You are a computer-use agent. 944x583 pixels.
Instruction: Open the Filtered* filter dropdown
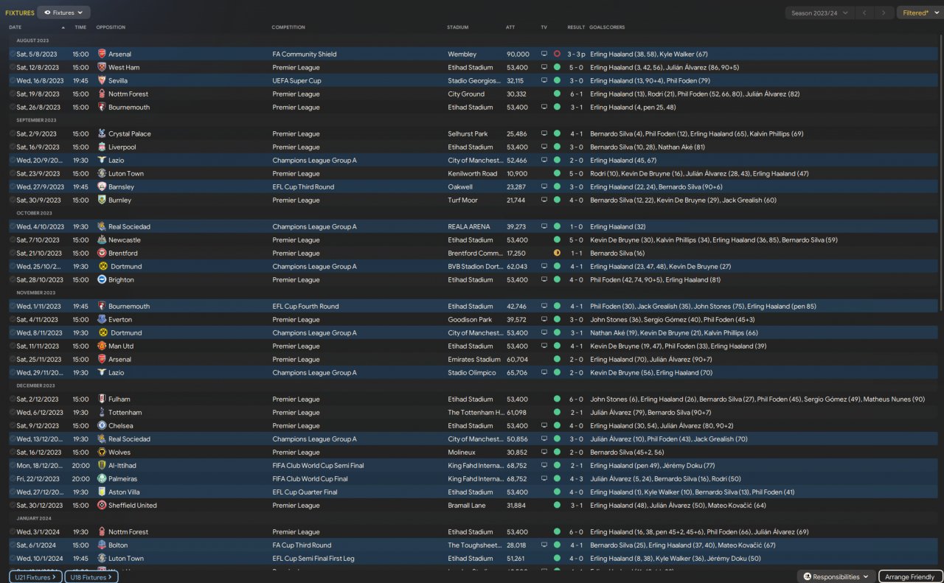[x=920, y=13]
